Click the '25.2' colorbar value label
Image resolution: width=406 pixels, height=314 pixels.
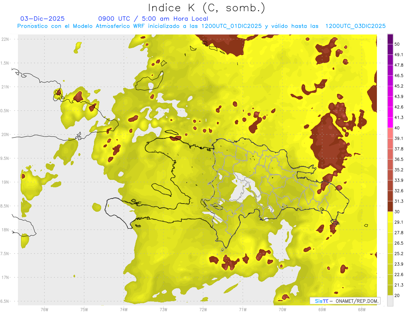point(399,254)
